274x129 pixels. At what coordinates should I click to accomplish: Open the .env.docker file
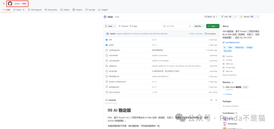pos(113,56)
